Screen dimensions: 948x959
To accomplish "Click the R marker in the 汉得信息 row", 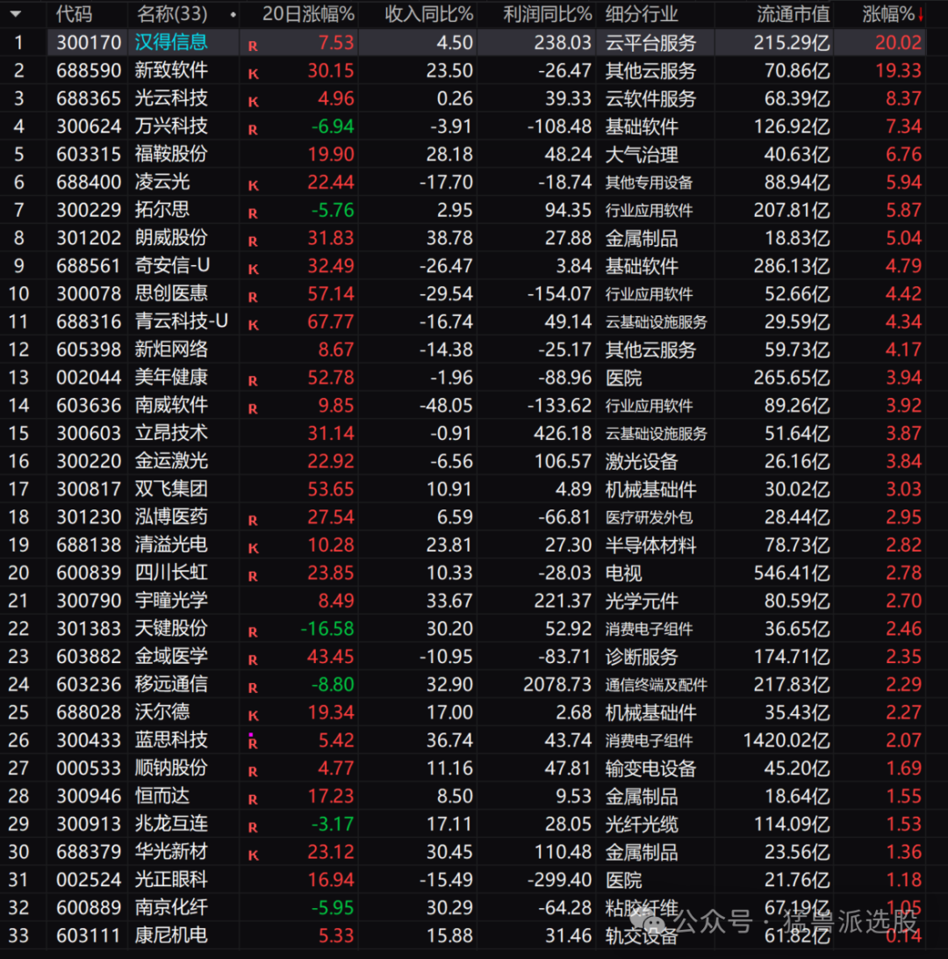I will coord(253,47).
